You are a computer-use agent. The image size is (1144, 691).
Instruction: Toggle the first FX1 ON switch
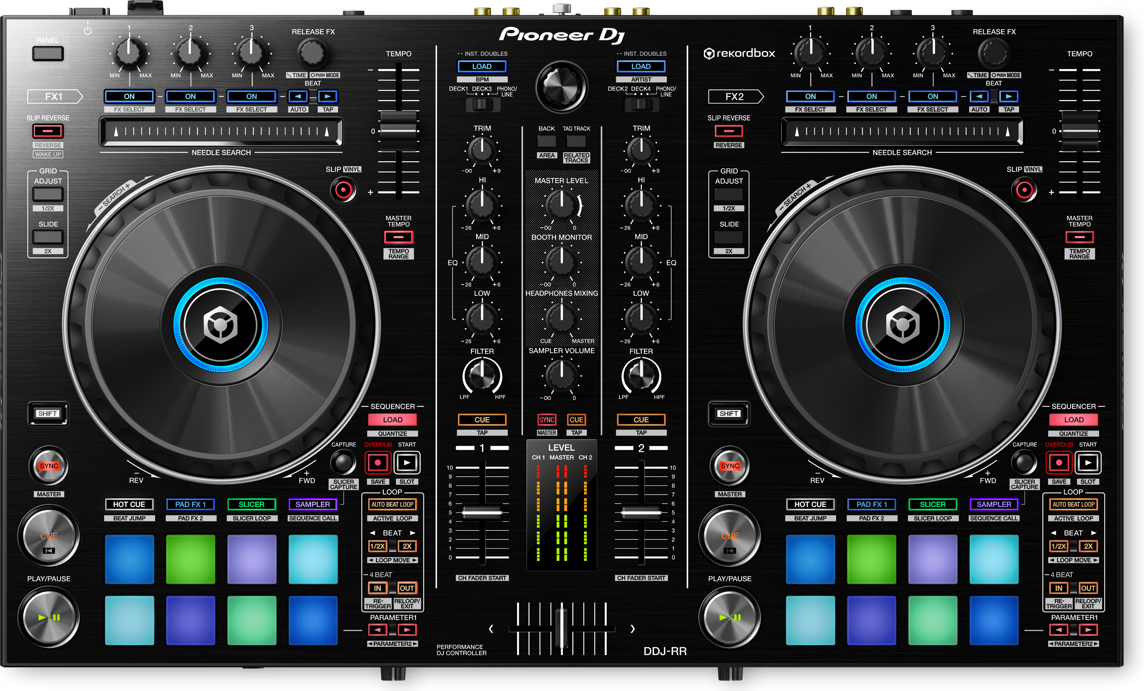(129, 96)
